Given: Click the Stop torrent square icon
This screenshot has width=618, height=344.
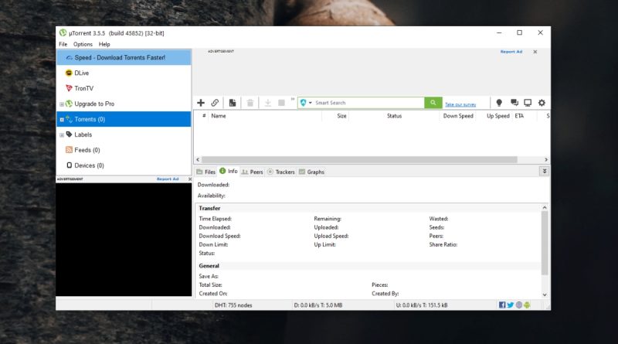Looking at the screenshot, I should pyautogui.click(x=281, y=103).
